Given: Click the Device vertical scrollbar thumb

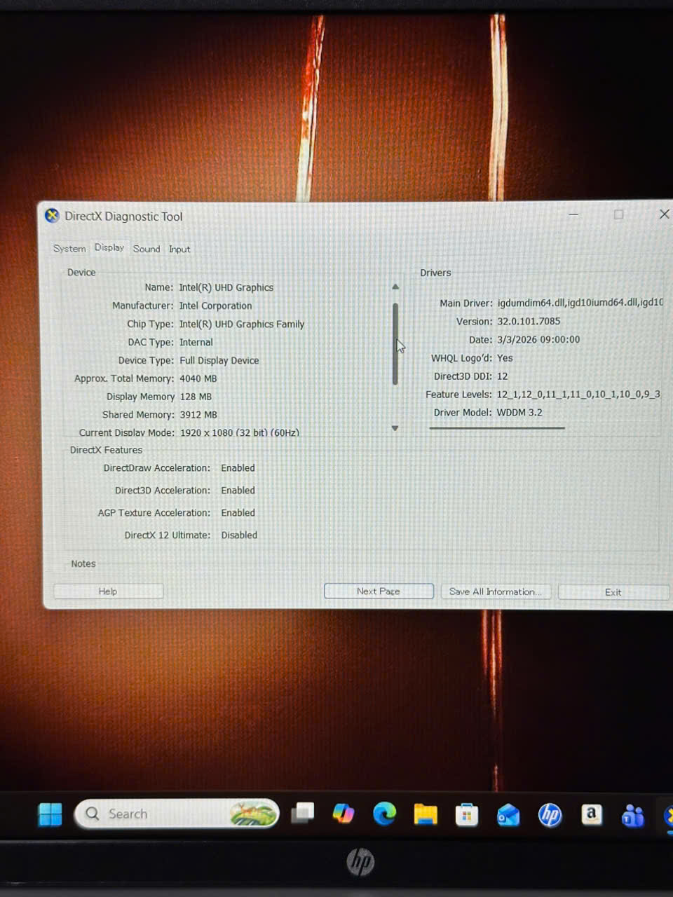Looking at the screenshot, I should (x=395, y=344).
